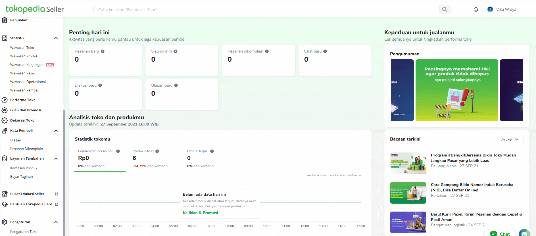The height and width of the screenshot is (236, 536).
Task: Click the Penjualan clipboard icon
Action: [x=5, y=20]
